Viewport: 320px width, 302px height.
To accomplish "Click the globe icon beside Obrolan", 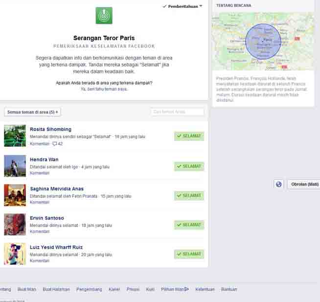I will tap(278, 184).
